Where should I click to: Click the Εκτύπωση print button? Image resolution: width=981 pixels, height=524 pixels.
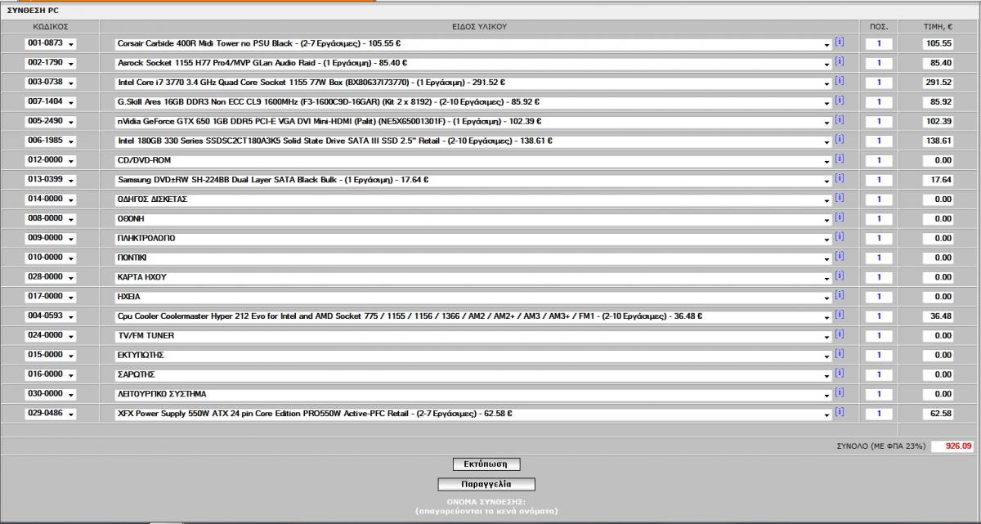point(486,464)
